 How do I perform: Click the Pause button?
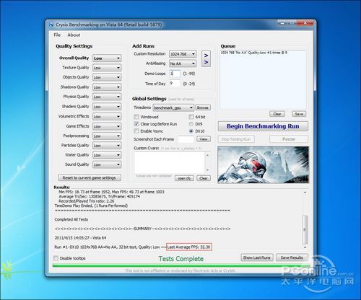pos(289,139)
